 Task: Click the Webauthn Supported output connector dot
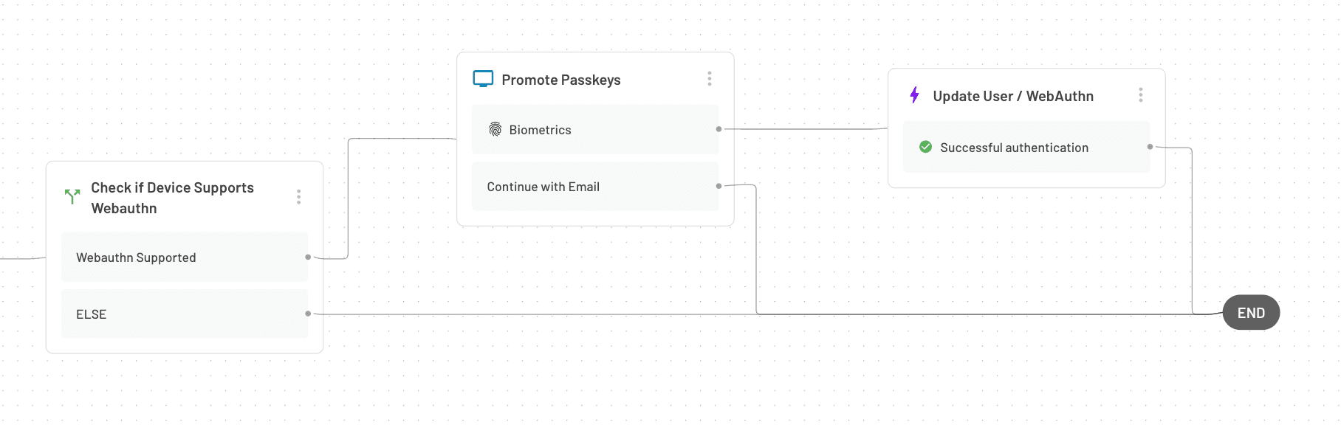308,257
